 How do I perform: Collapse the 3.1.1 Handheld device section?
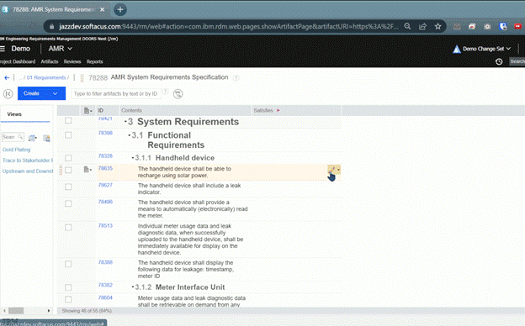pyautogui.click(x=133, y=158)
